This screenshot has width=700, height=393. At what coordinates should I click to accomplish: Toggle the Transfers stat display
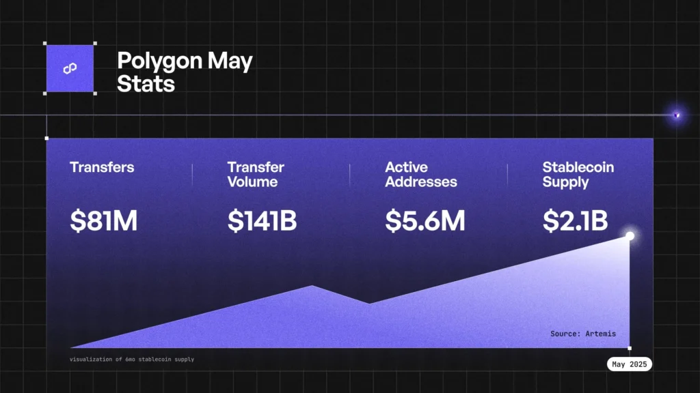[101, 167]
